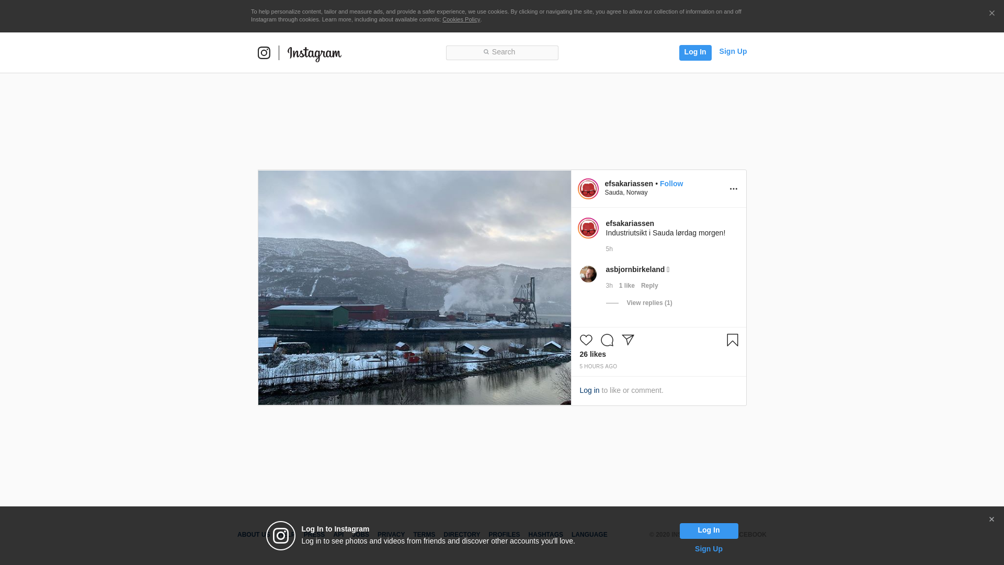View the 1 like on comment

[627, 286]
